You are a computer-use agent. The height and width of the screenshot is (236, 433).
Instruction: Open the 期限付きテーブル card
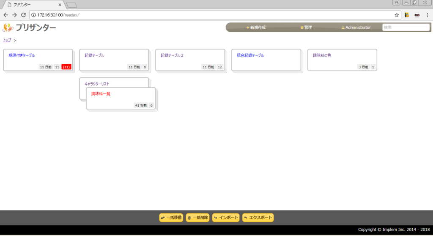tap(38, 60)
